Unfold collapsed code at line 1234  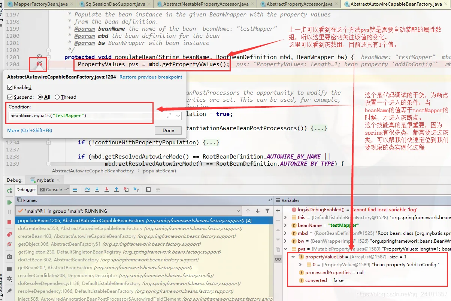tap(48, 142)
